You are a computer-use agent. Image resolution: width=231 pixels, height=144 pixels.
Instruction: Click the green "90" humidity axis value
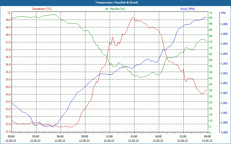coord(211,24)
